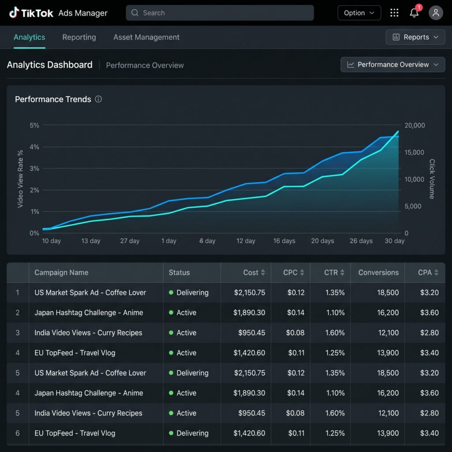Click the Video View Rate % axis label
452x452 pixels.
coord(20,179)
